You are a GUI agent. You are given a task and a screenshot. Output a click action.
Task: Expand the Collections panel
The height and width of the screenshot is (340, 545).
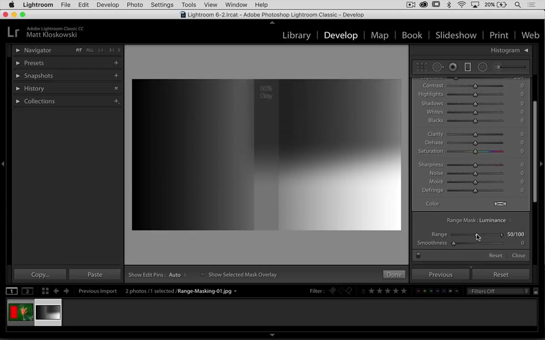pos(18,101)
